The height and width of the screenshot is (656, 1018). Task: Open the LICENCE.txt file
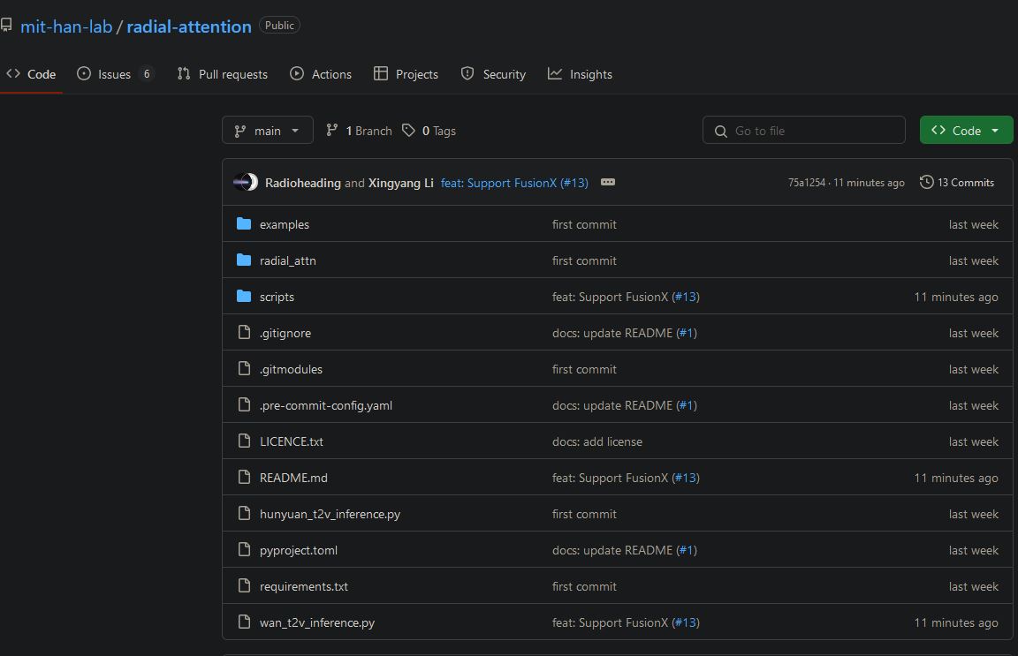292,441
